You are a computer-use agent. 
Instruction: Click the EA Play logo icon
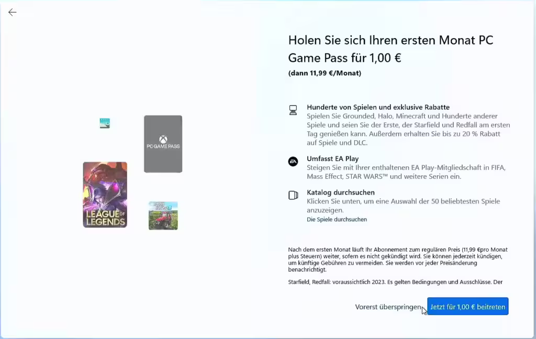pos(293,161)
